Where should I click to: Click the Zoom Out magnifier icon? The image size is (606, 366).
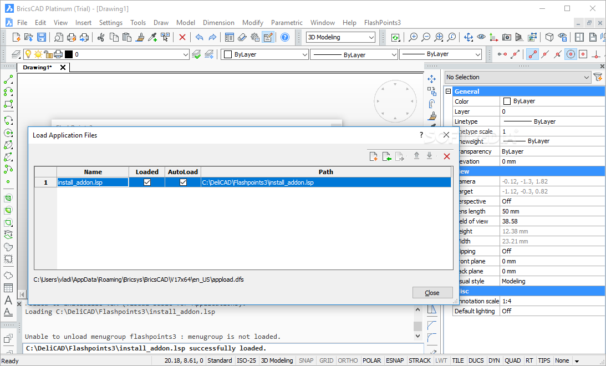pos(426,37)
